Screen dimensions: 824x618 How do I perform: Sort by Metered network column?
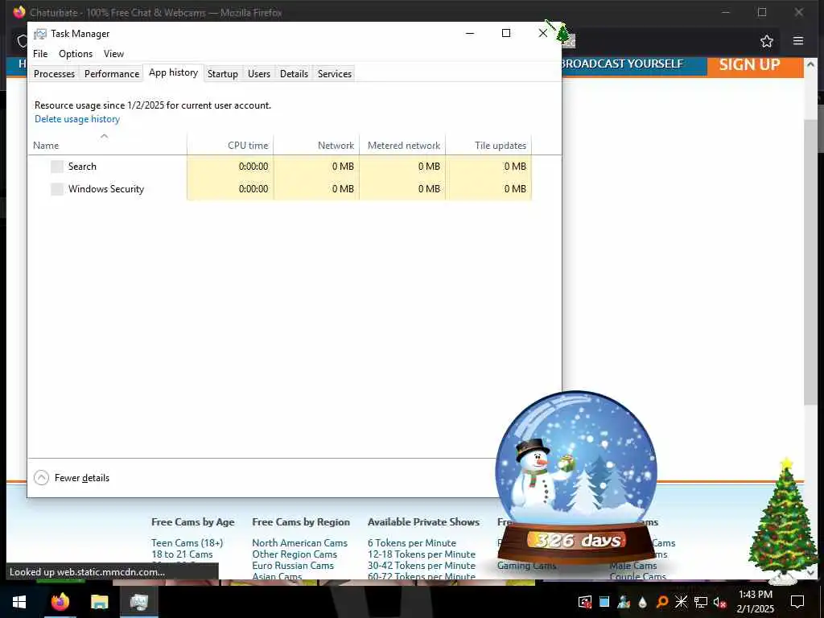[402, 146]
